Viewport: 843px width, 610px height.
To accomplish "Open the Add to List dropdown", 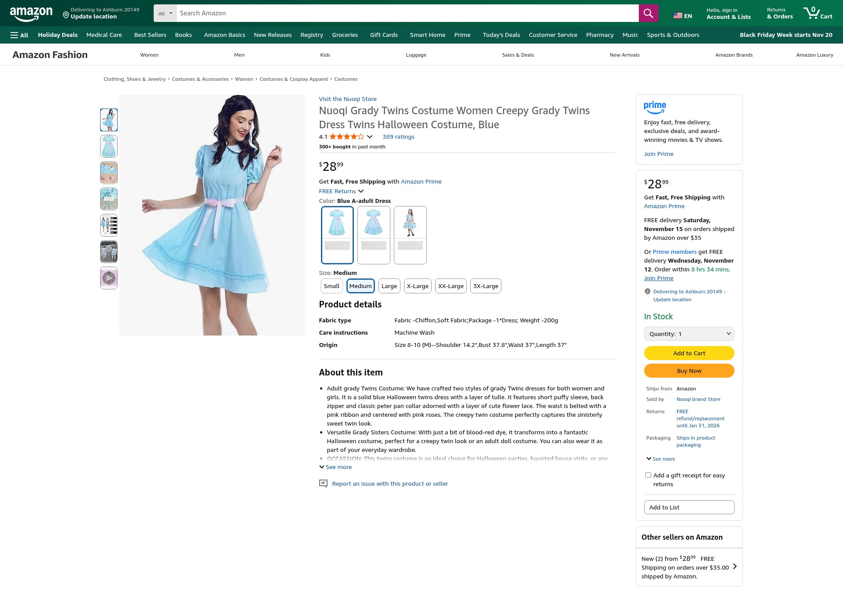I will (689, 507).
